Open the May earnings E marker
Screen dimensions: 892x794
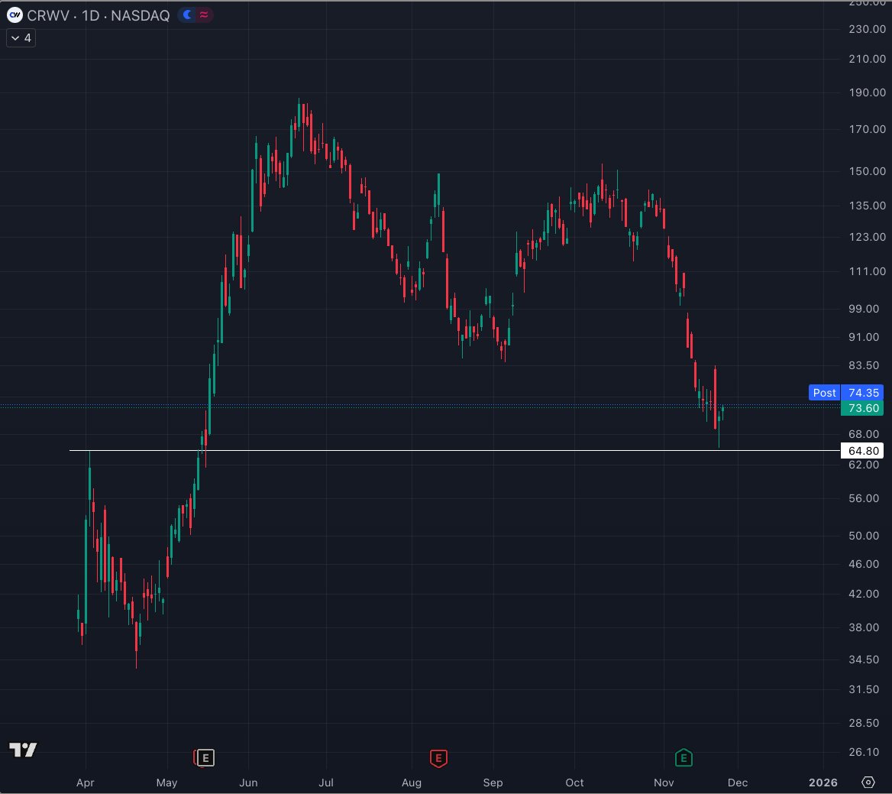click(205, 758)
